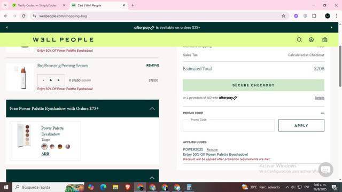Switch the ESP keyboard language indicator
342x192 pixels.
(307, 187)
